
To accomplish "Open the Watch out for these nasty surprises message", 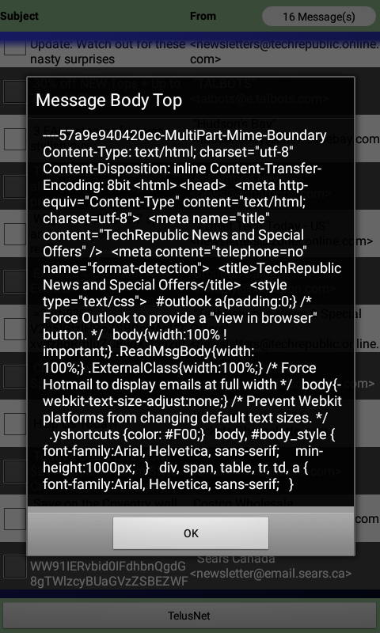I will point(108,51).
